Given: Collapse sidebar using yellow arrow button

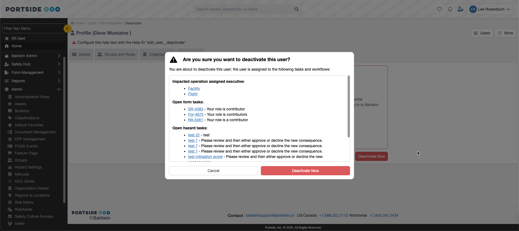Looking at the screenshot, I should point(67,29).
